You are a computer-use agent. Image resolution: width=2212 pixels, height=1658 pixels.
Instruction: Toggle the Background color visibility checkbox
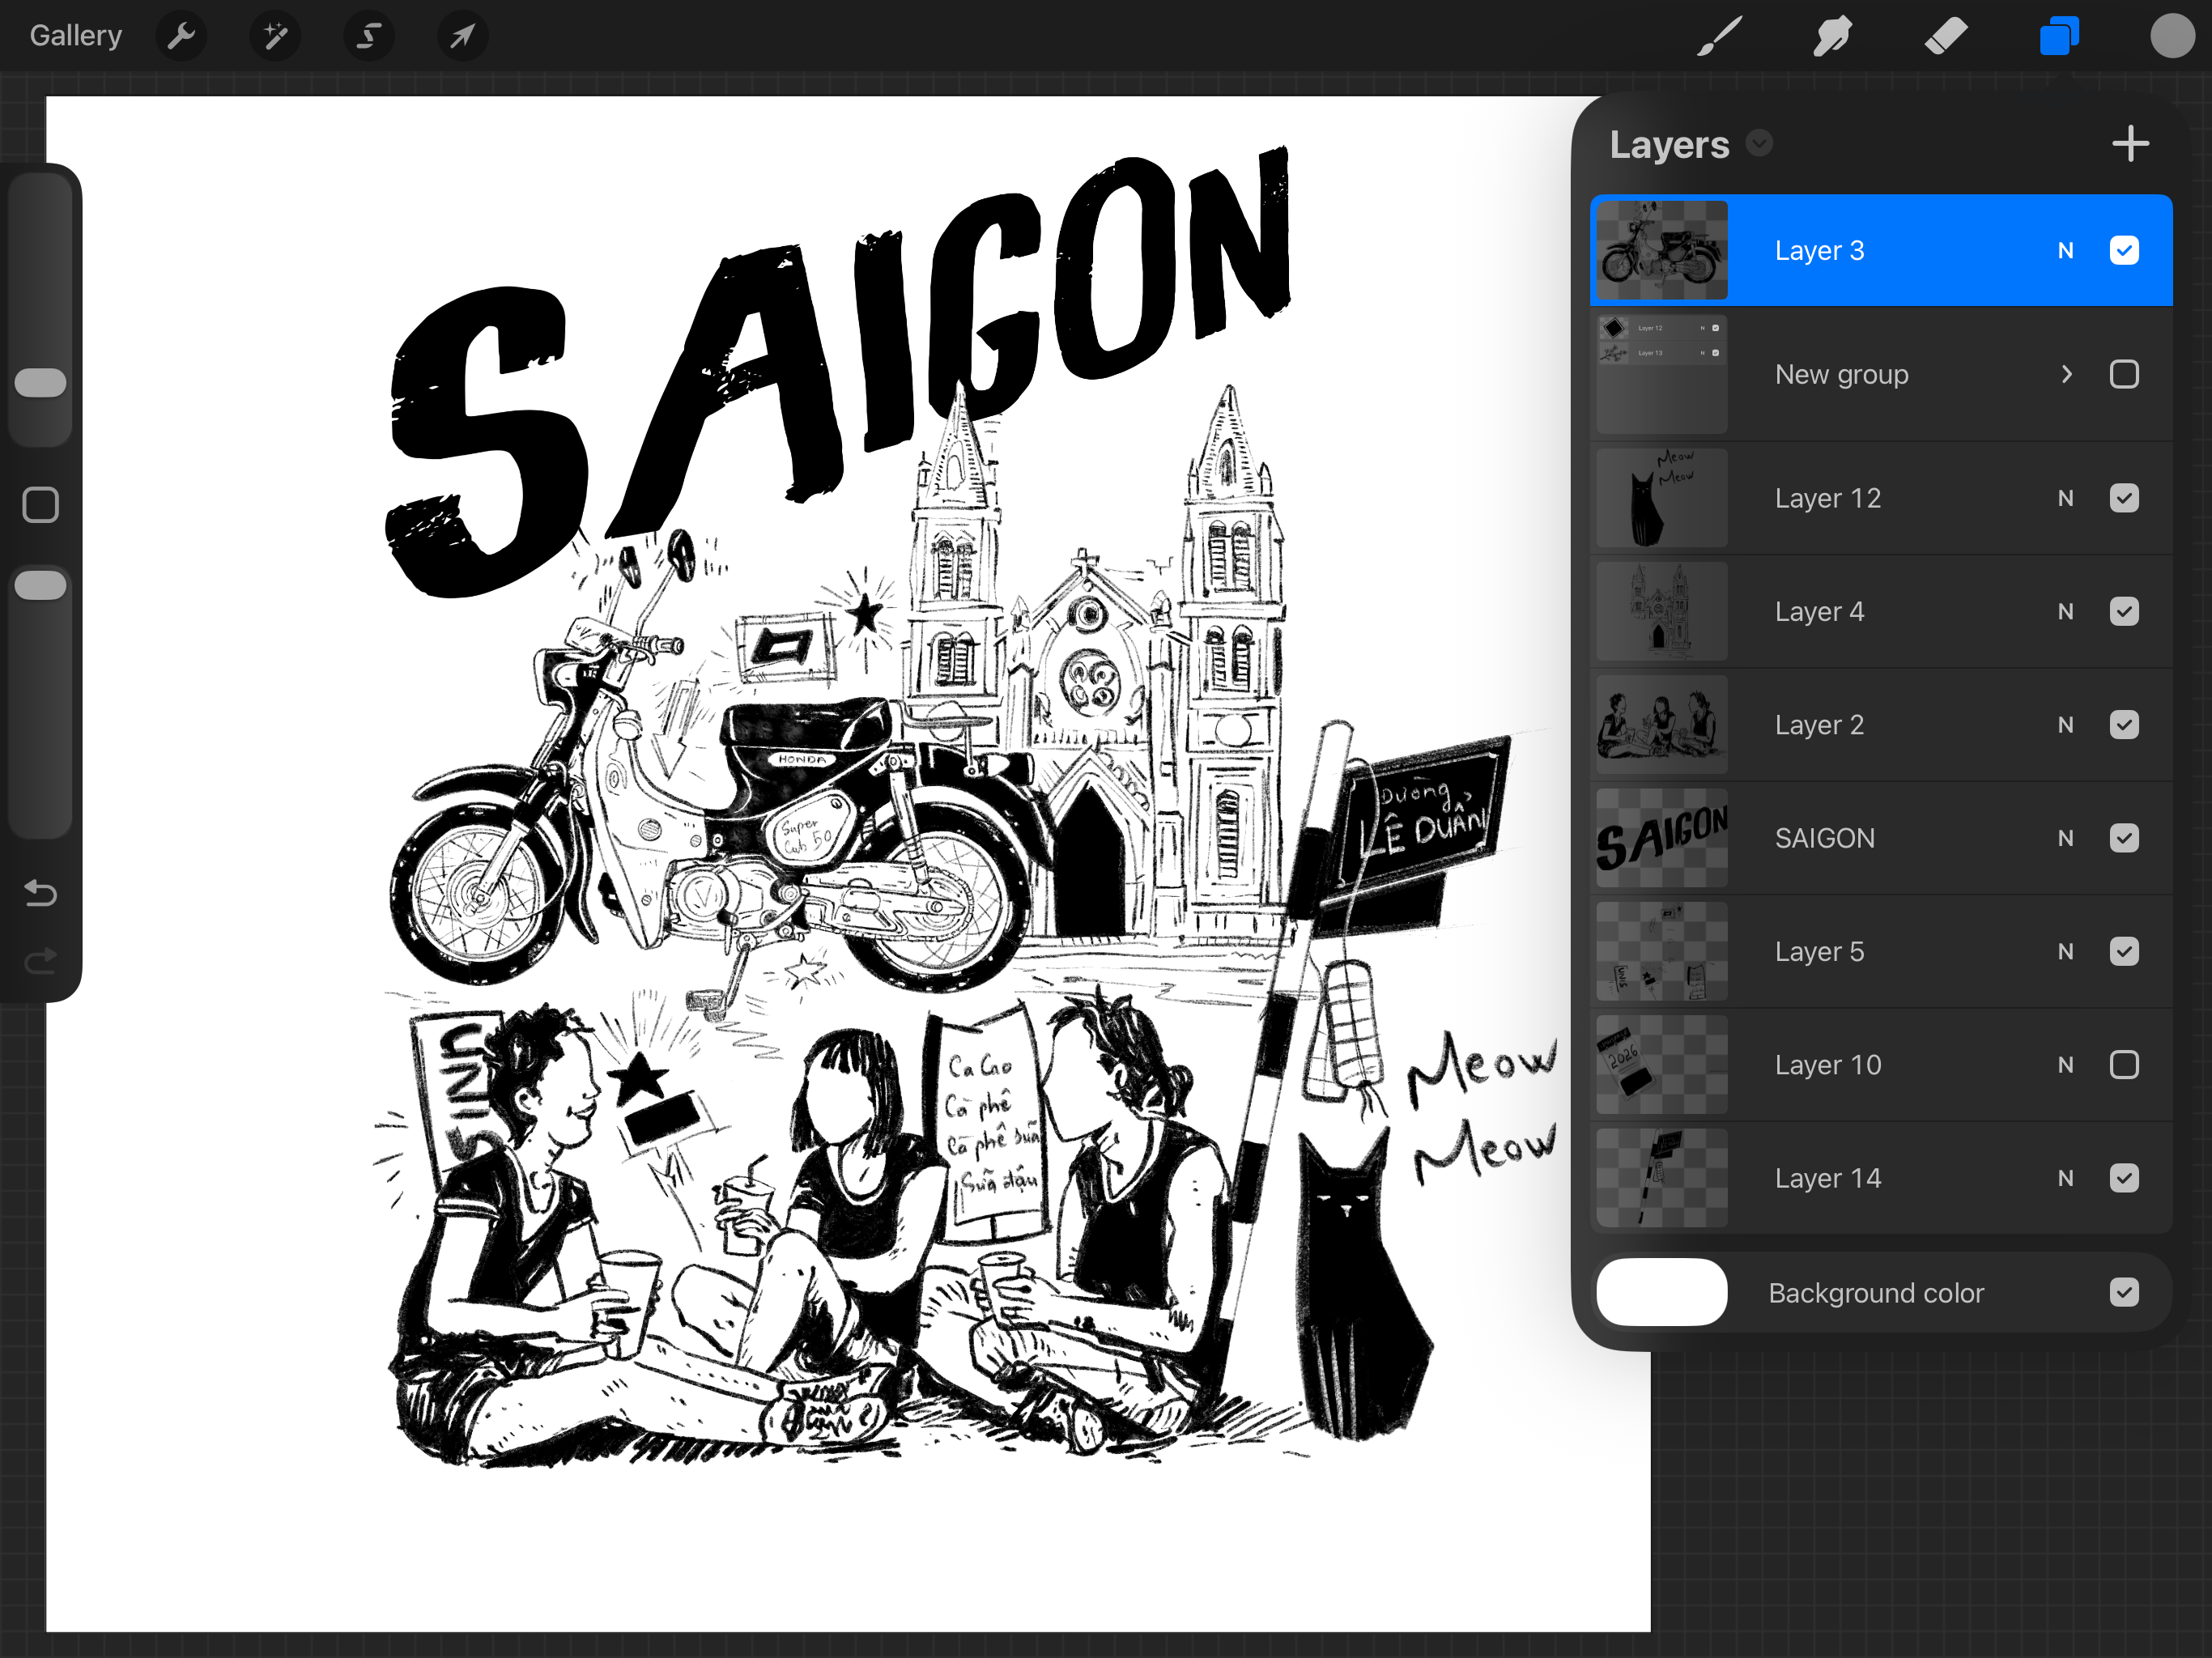pyautogui.click(x=2124, y=1292)
